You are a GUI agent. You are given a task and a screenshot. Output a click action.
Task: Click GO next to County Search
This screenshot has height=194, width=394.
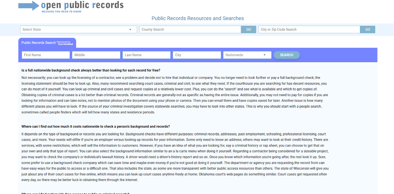click(249, 29)
